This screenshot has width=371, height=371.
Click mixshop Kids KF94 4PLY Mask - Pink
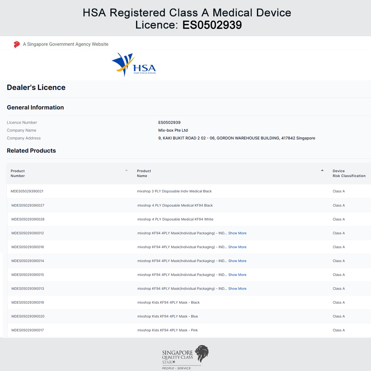coord(167,330)
